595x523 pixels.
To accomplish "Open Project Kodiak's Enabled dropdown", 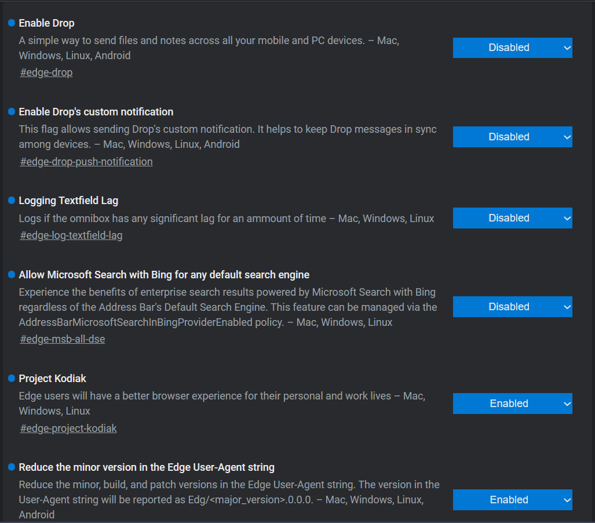I will pyautogui.click(x=512, y=404).
